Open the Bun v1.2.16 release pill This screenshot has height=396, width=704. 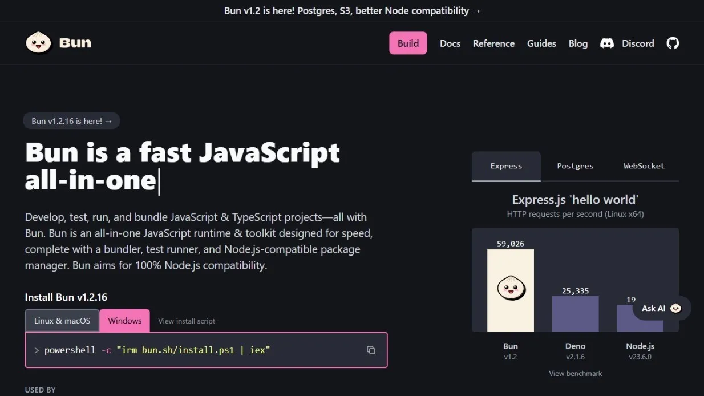[x=71, y=121]
